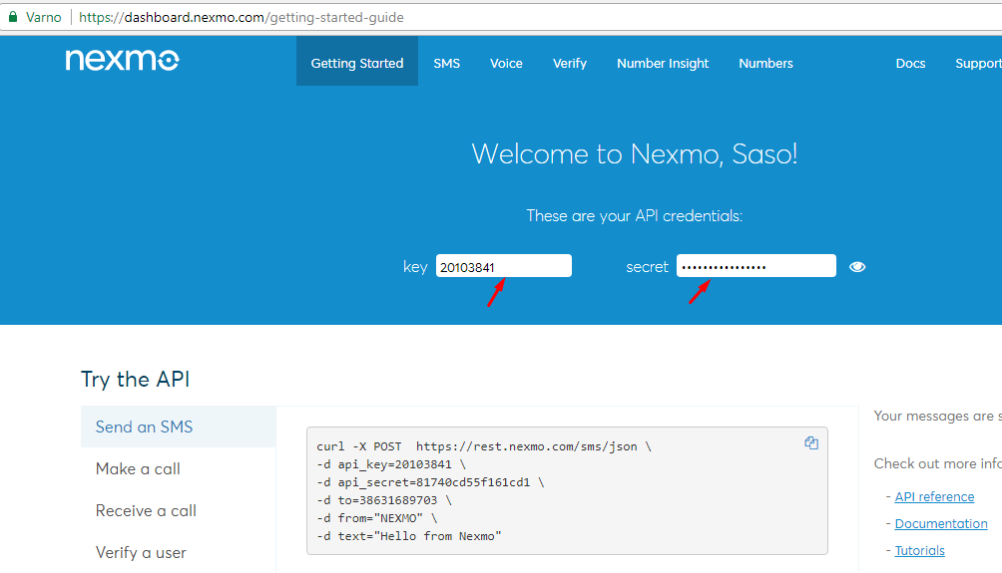Click the Nexmo logo
Viewport: 1002px width, 573px height.
coord(122,60)
